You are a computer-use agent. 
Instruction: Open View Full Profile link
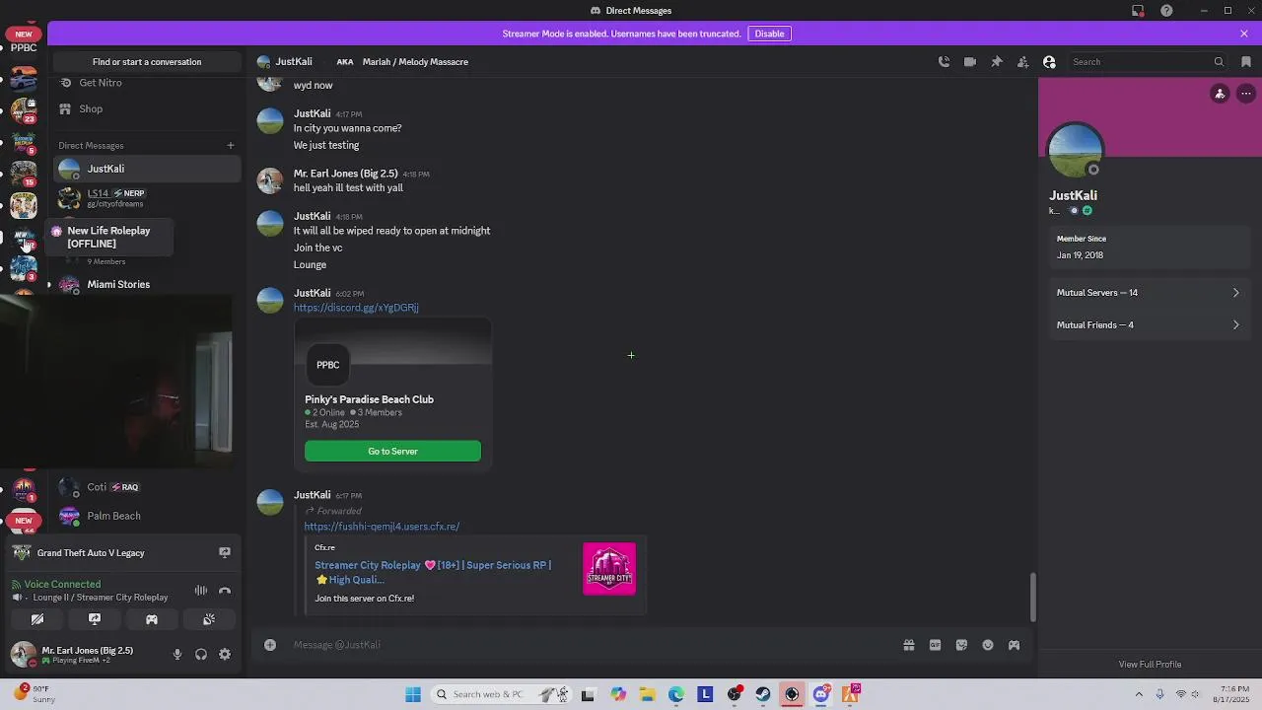pos(1150,665)
